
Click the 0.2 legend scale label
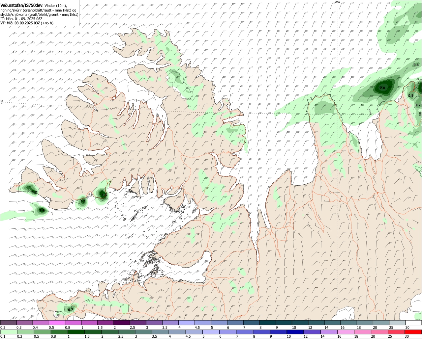[3, 327]
